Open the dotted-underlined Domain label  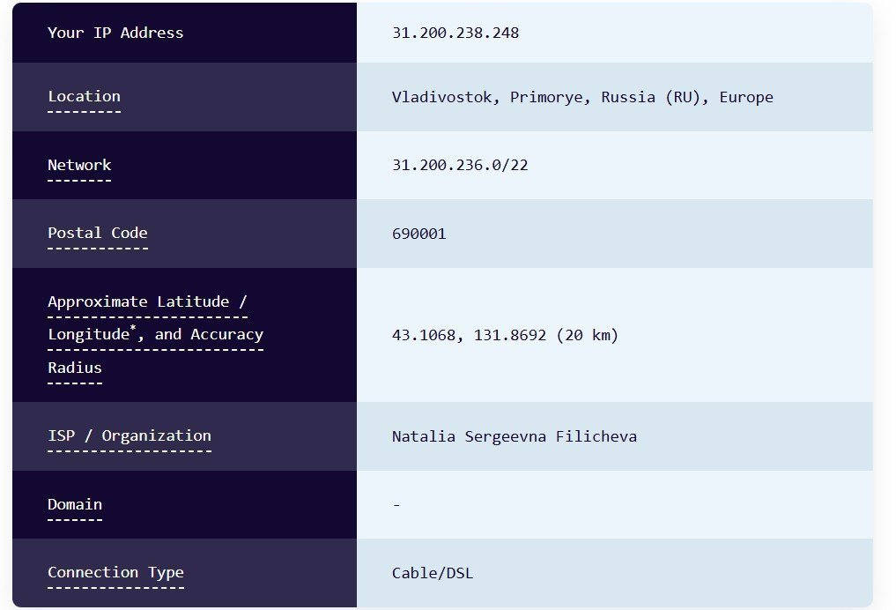coord(75,504)
